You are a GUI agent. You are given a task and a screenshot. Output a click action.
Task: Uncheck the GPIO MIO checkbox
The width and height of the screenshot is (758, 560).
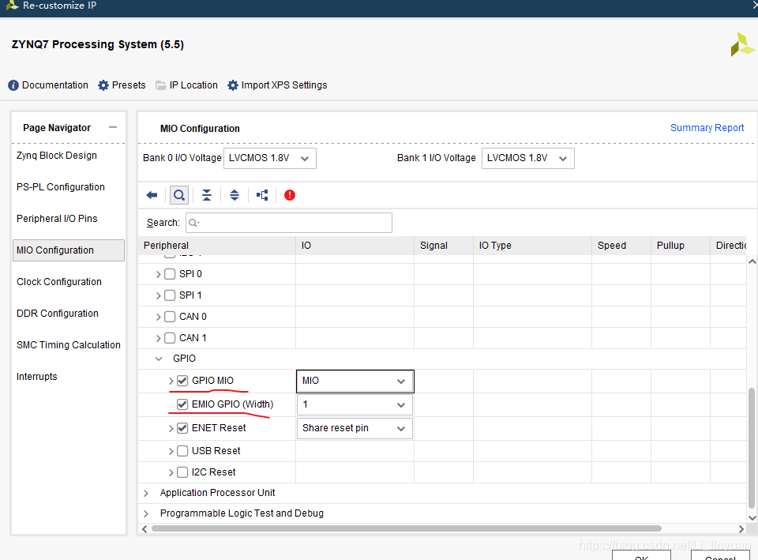click(182, 381)
